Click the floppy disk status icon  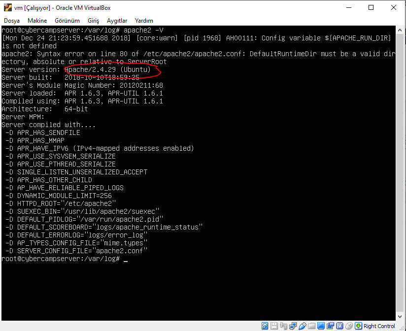(x=274, y=326)
